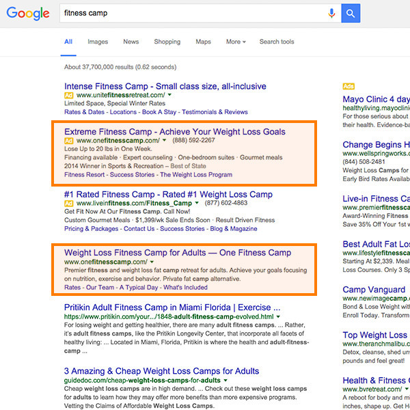Open the Intense Fitness Camp ad title link
This screenshot has width=410, height=410.
coord(165,86)
